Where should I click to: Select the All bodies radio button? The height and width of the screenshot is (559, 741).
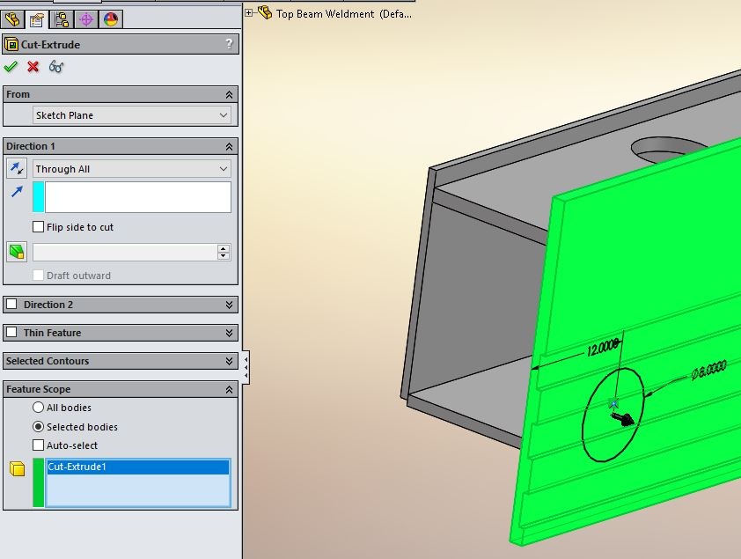[x=38, y=407]
